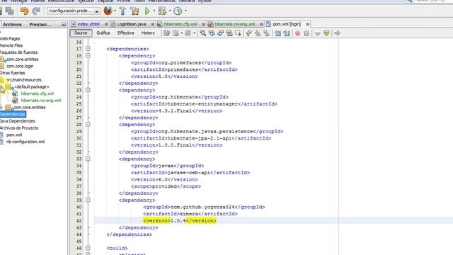Open the Back history dropdown arrow
This screenshot has height=255, width=453.
(182, 33)
